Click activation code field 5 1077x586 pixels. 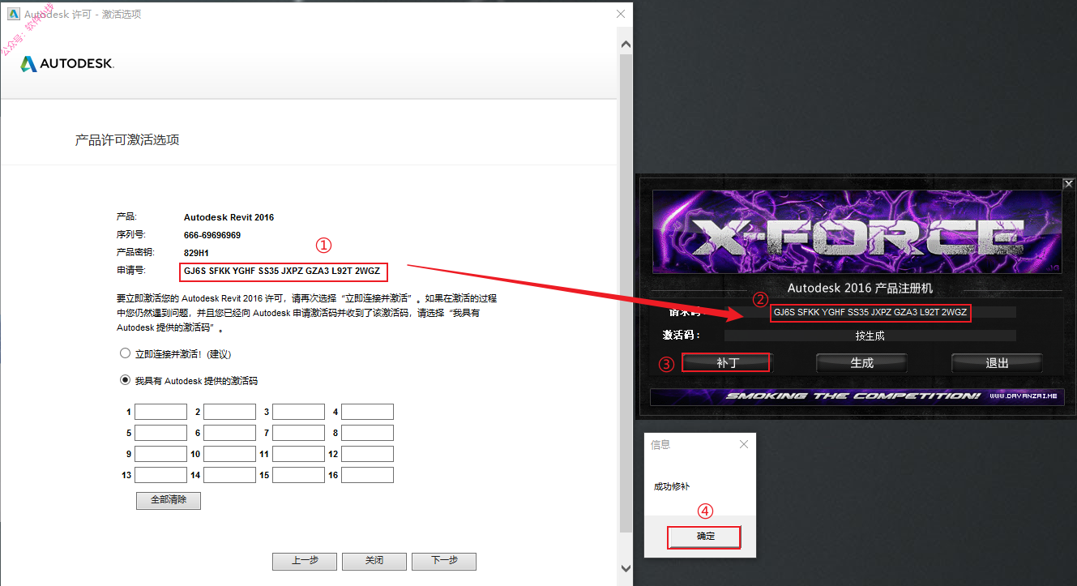tap(160, 433)
